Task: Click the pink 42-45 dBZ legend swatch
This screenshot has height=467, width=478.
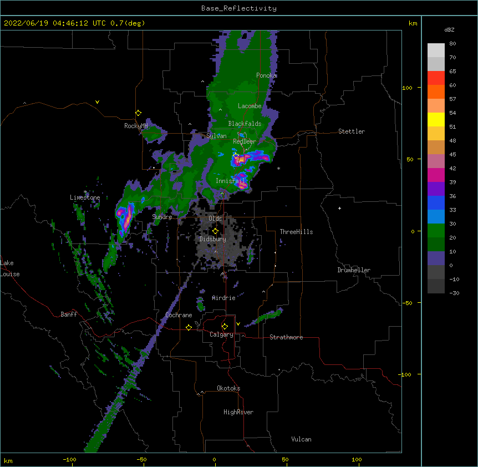Action: coord(436,161)
